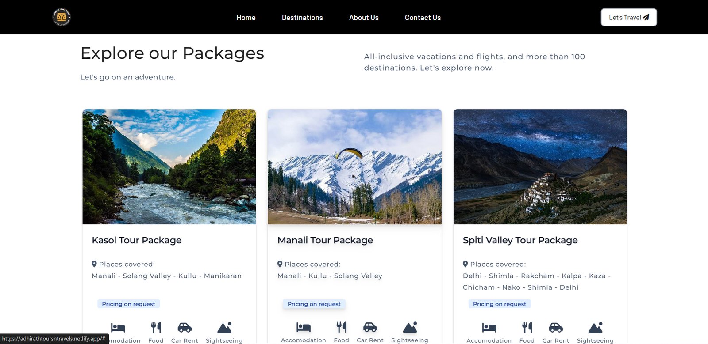Click the bed Accommodation icon in Manali card
708x344 pixels.
click(x=304, y=327)
